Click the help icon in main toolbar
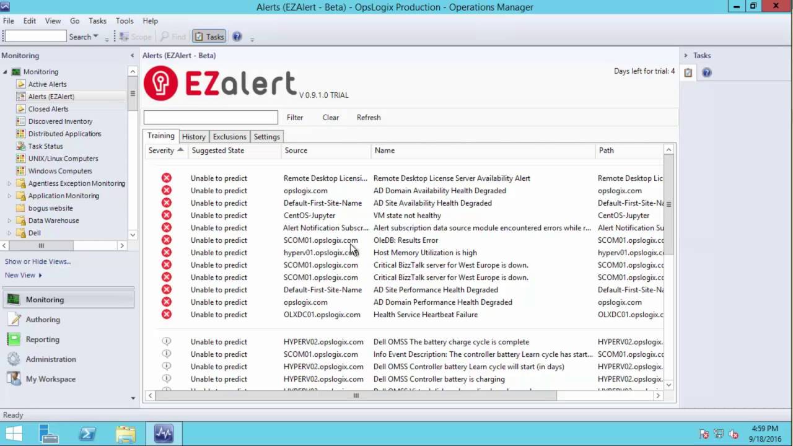This screenshot has height=446, width=793. coord(237,37)
